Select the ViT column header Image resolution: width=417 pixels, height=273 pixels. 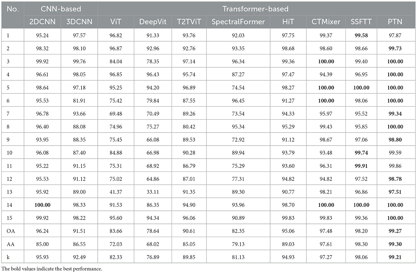click(x=116, y=22)
